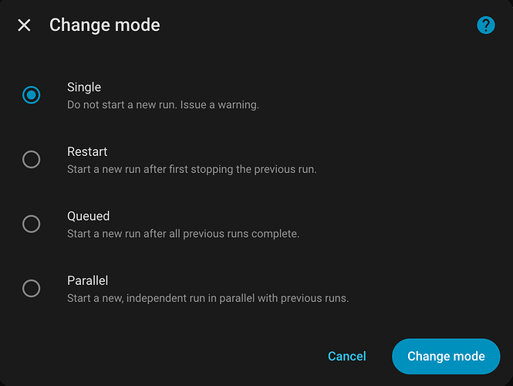Viewport: 513px width, 386px height.
Task: Close the Change mode dialog with X
Action: [25, 25]
